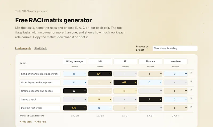
Task: Click the + Add role link
Action: point(40,122)
